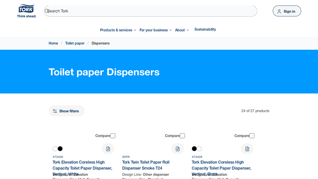This screenshot has height=179, width=318.
Task: Go to Home breadcrumb
Action: [53, 43]
